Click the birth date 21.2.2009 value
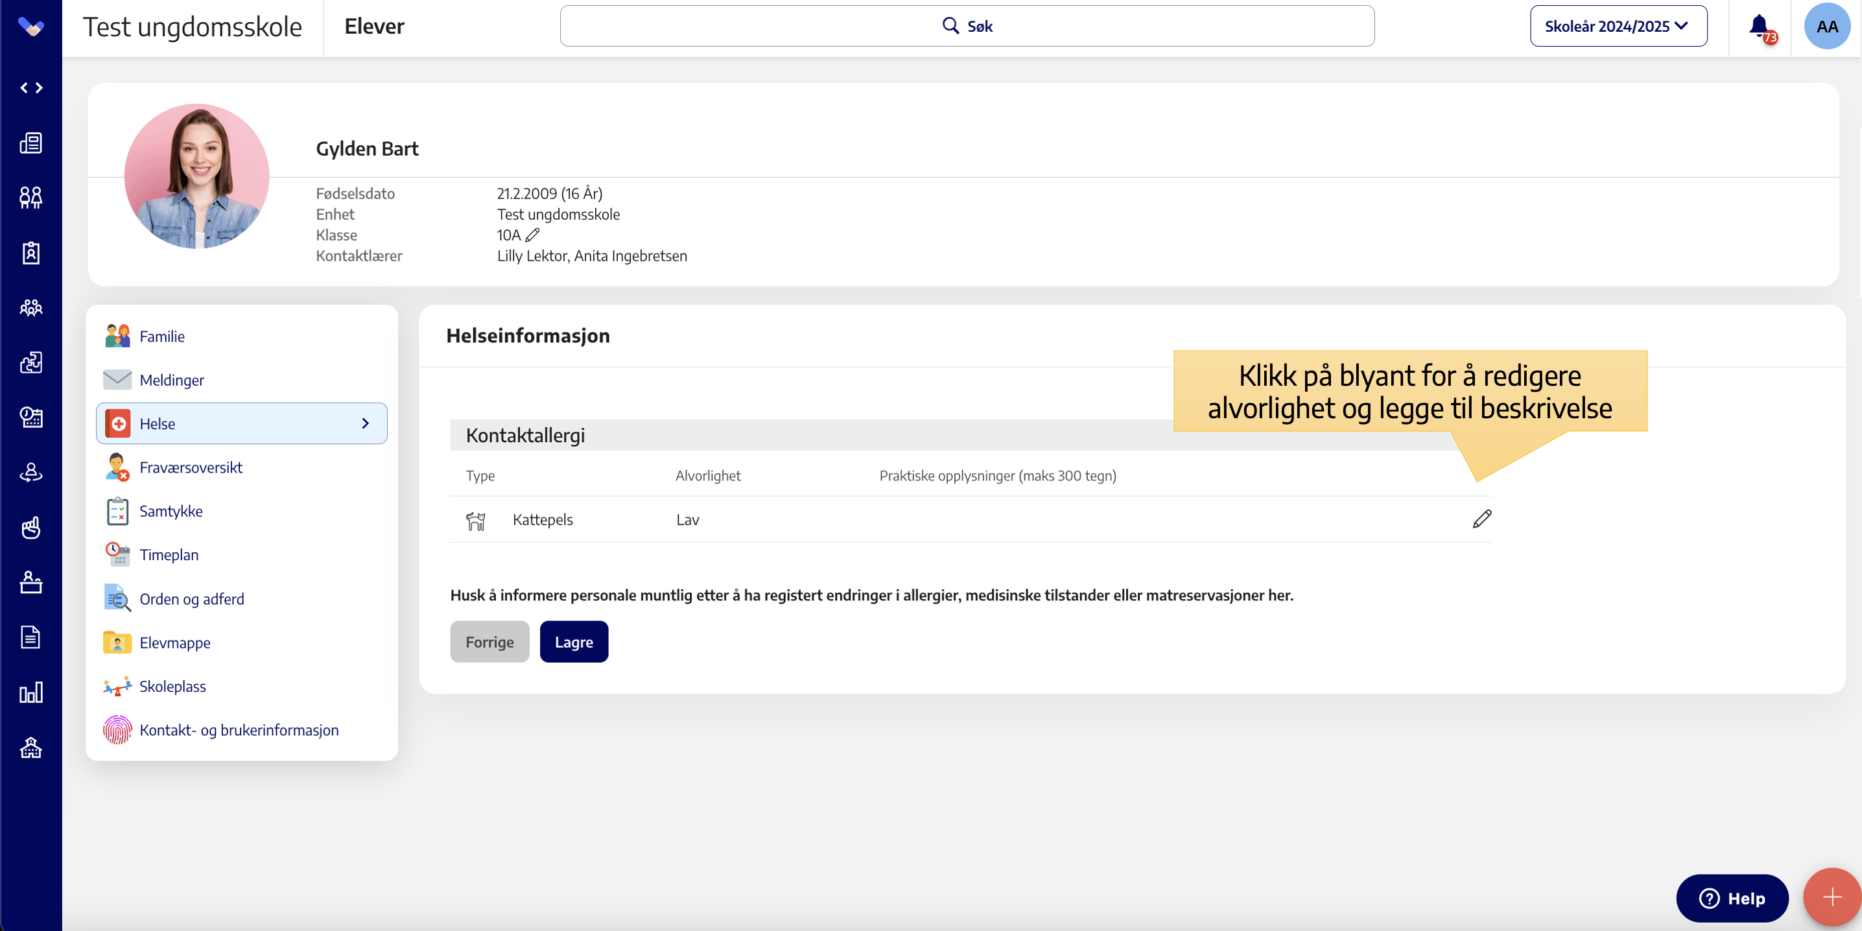The image size is (1862, 931). pyautogui.click(x=549, y=194)
